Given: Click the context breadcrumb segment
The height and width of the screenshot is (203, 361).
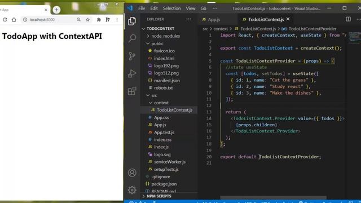Looking at the screenshot, I should click(221, 29).
